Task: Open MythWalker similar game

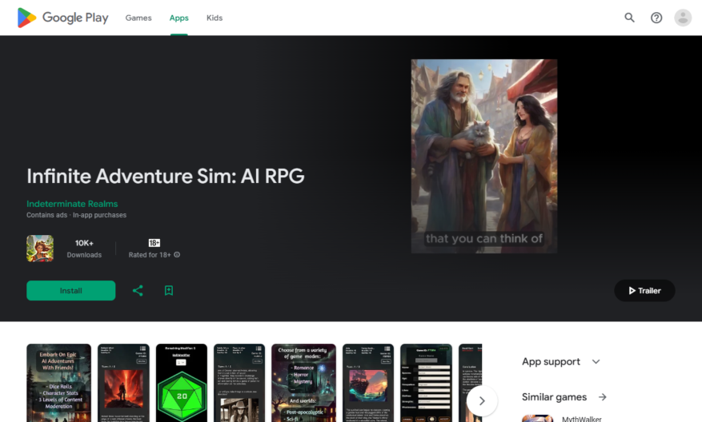Action: 582,419
